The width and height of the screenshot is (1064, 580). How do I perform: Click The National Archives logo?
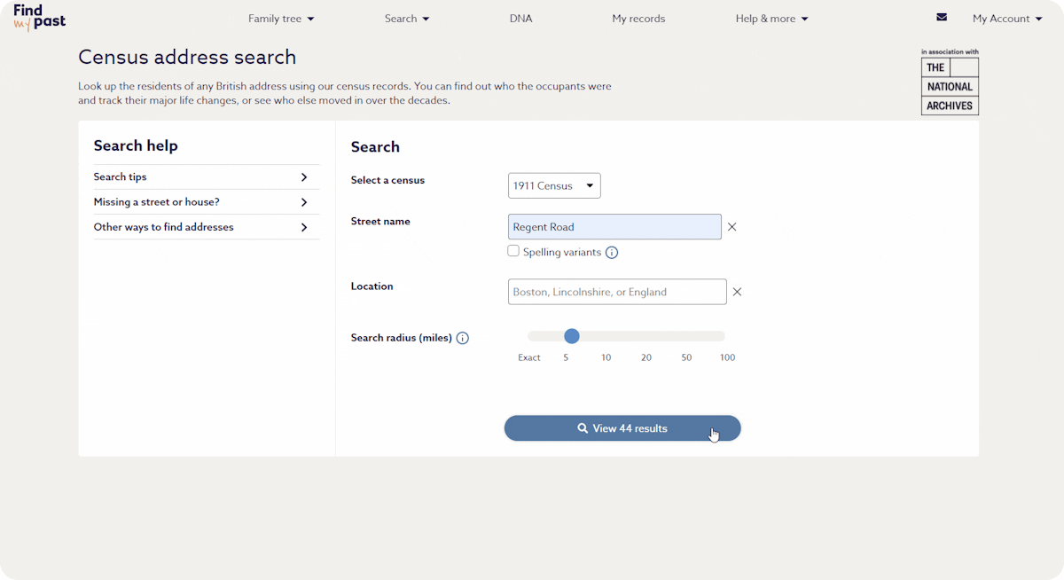point(950,82)
